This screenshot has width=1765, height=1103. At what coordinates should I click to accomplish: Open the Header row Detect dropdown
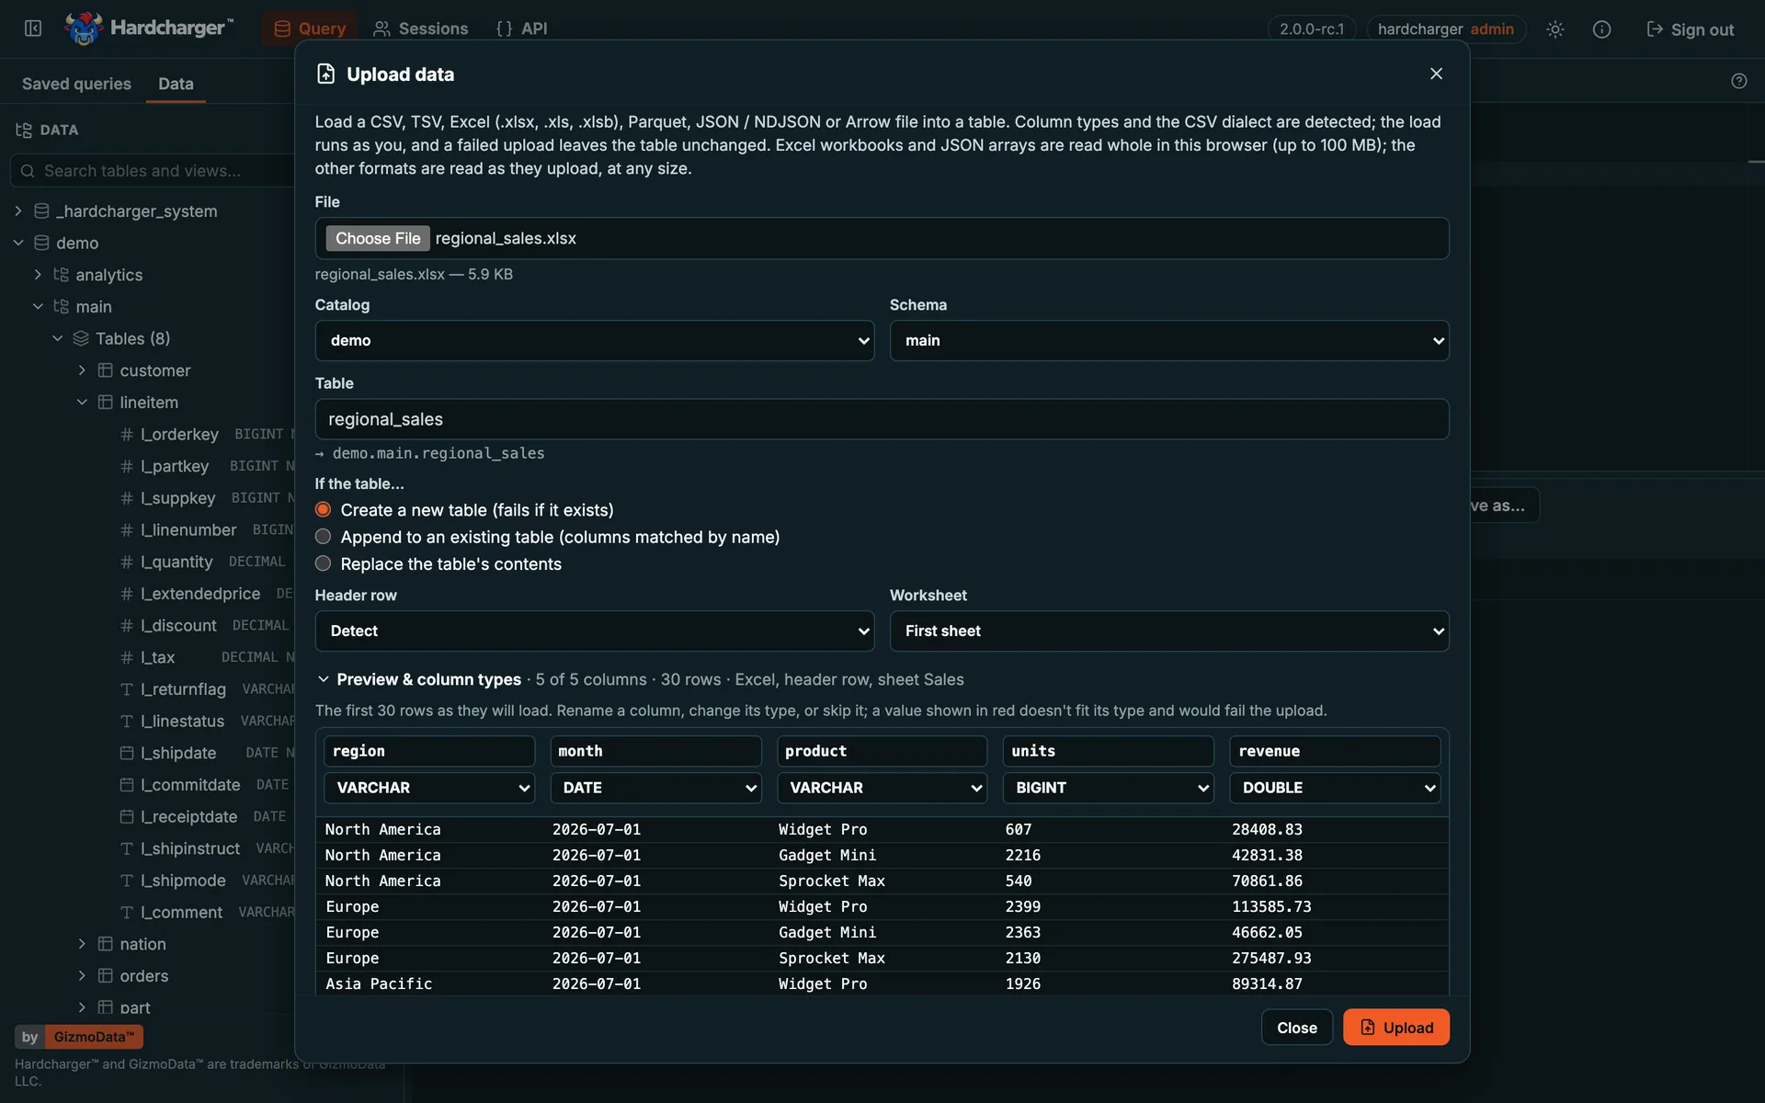(594, 631)
